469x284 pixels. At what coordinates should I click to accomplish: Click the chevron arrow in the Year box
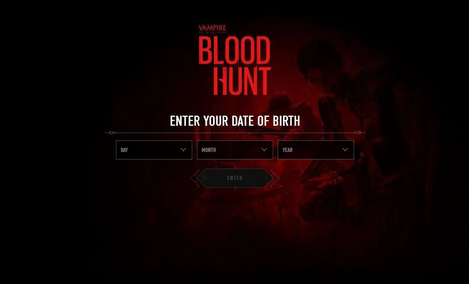345,150
